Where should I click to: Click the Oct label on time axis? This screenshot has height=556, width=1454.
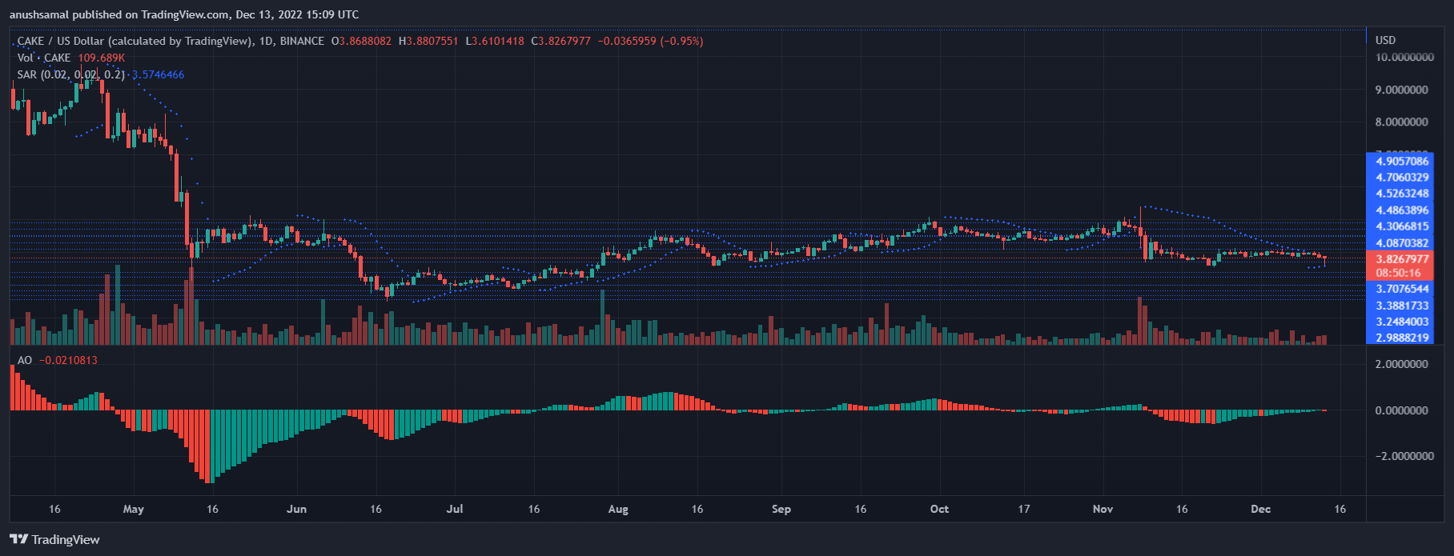(x=939, y=509)
